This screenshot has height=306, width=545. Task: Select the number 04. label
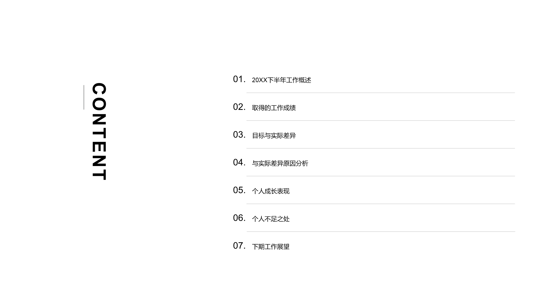coord(239,162)
